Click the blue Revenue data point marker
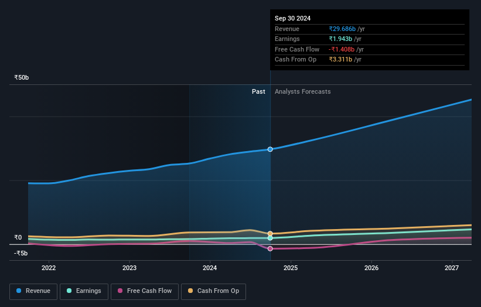The width and height of the screenshot is (481, 307). click(x=270, y=149)
